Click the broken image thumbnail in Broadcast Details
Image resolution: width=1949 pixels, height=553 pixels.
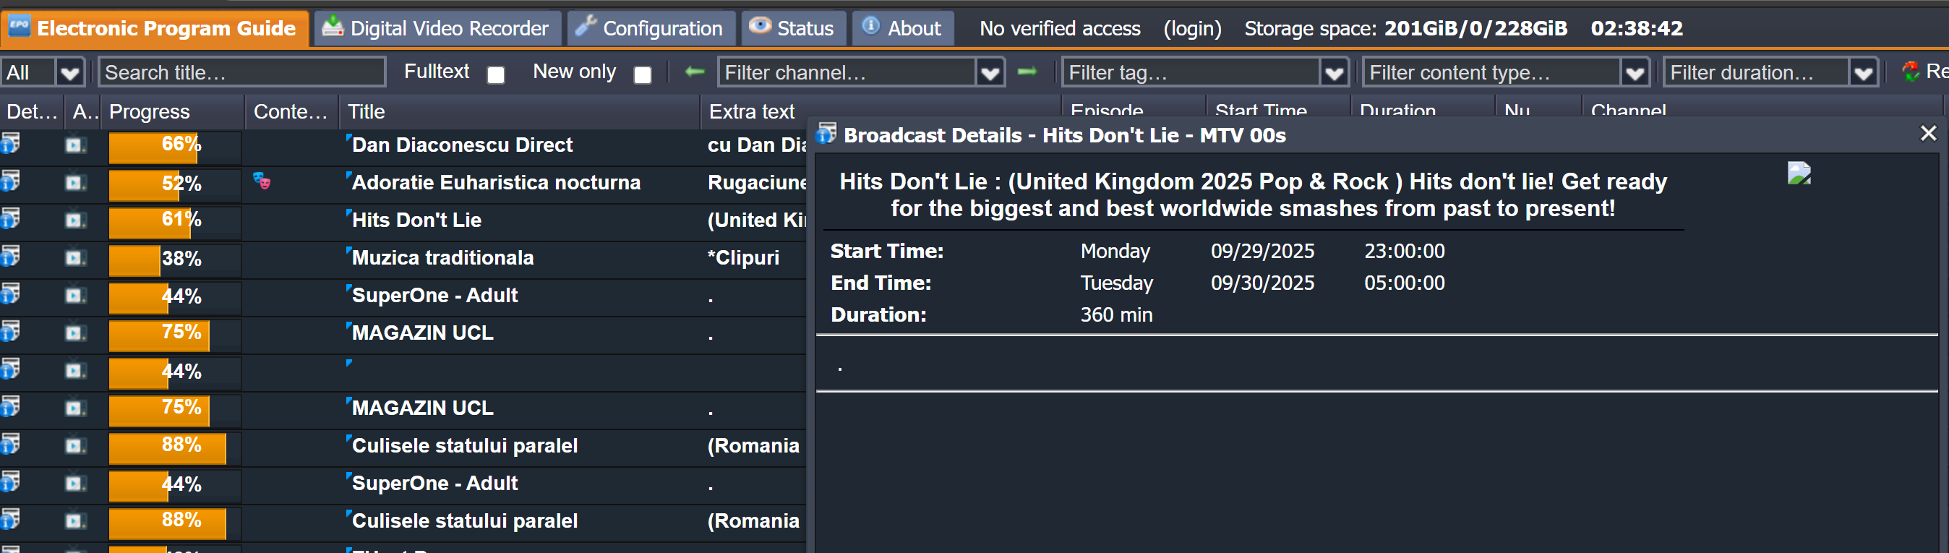(1799, 173)
